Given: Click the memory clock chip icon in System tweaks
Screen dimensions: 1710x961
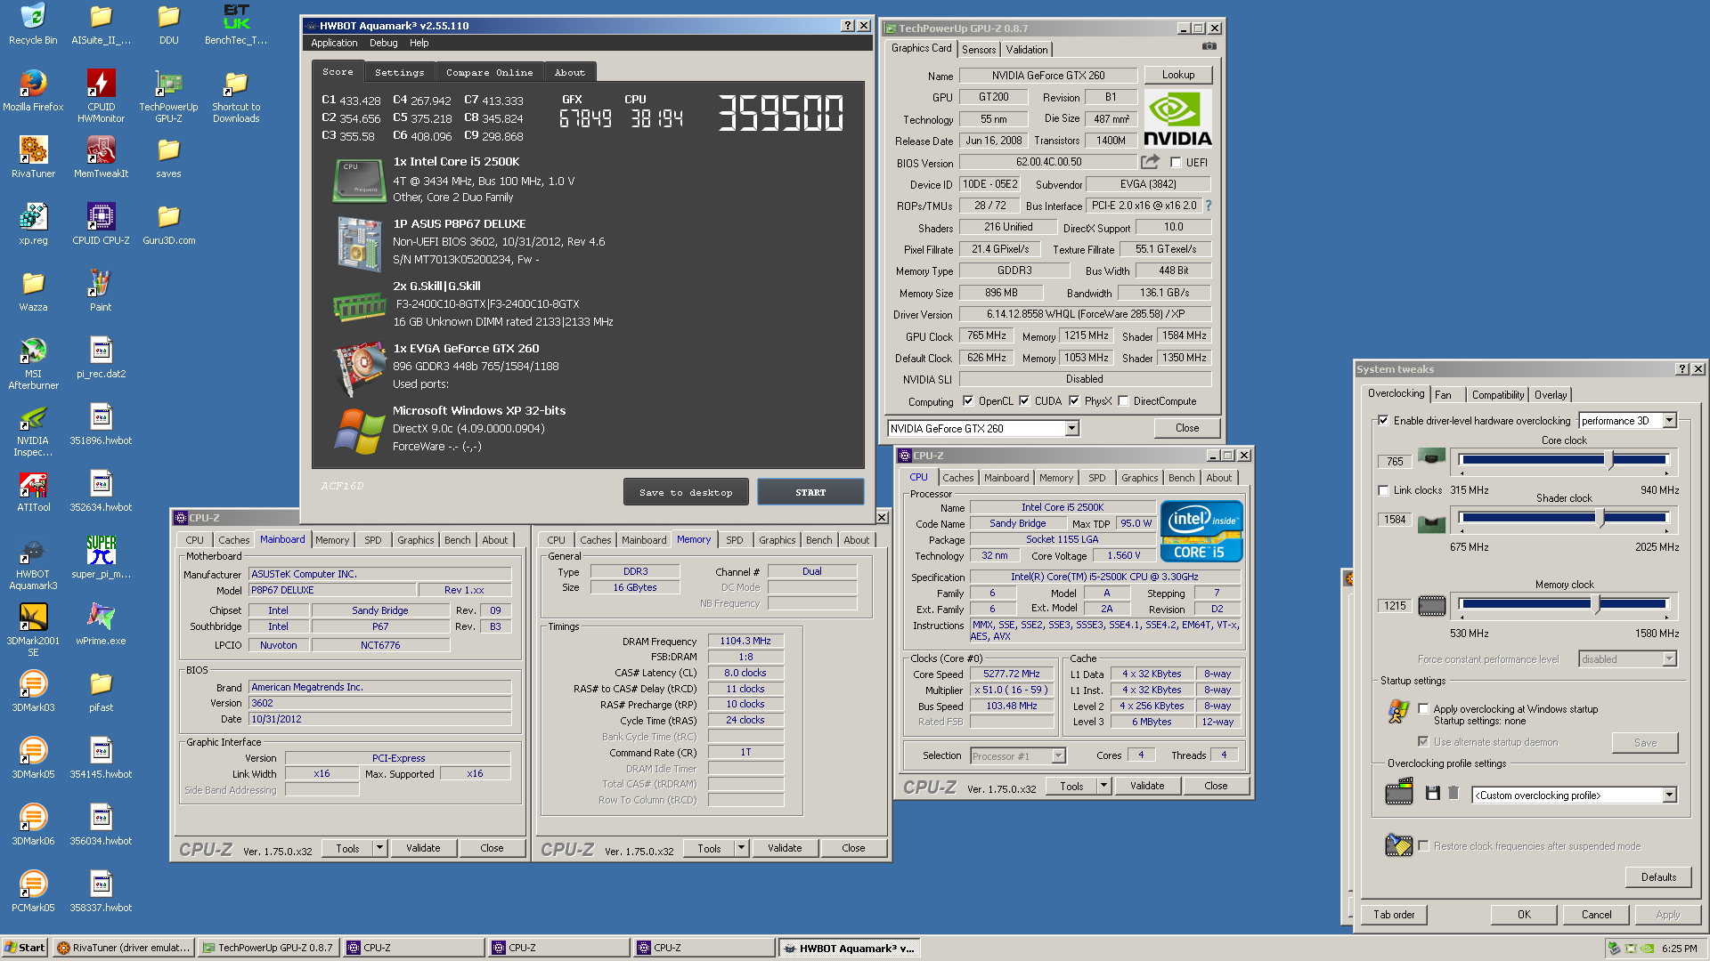Looking at the screenshot, I should tap(1431, 606).
